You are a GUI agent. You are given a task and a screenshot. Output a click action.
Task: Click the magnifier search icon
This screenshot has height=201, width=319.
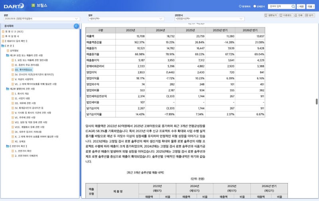click(x=293, y=6)
